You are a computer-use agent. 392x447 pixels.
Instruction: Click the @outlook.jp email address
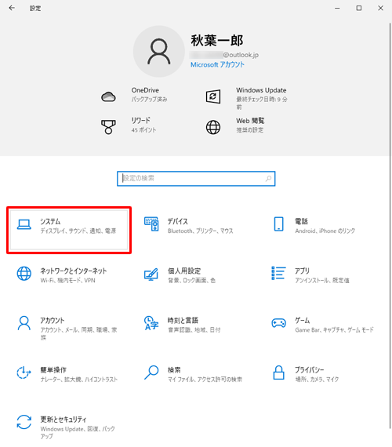pyautogui.click(x=225, y=55)
